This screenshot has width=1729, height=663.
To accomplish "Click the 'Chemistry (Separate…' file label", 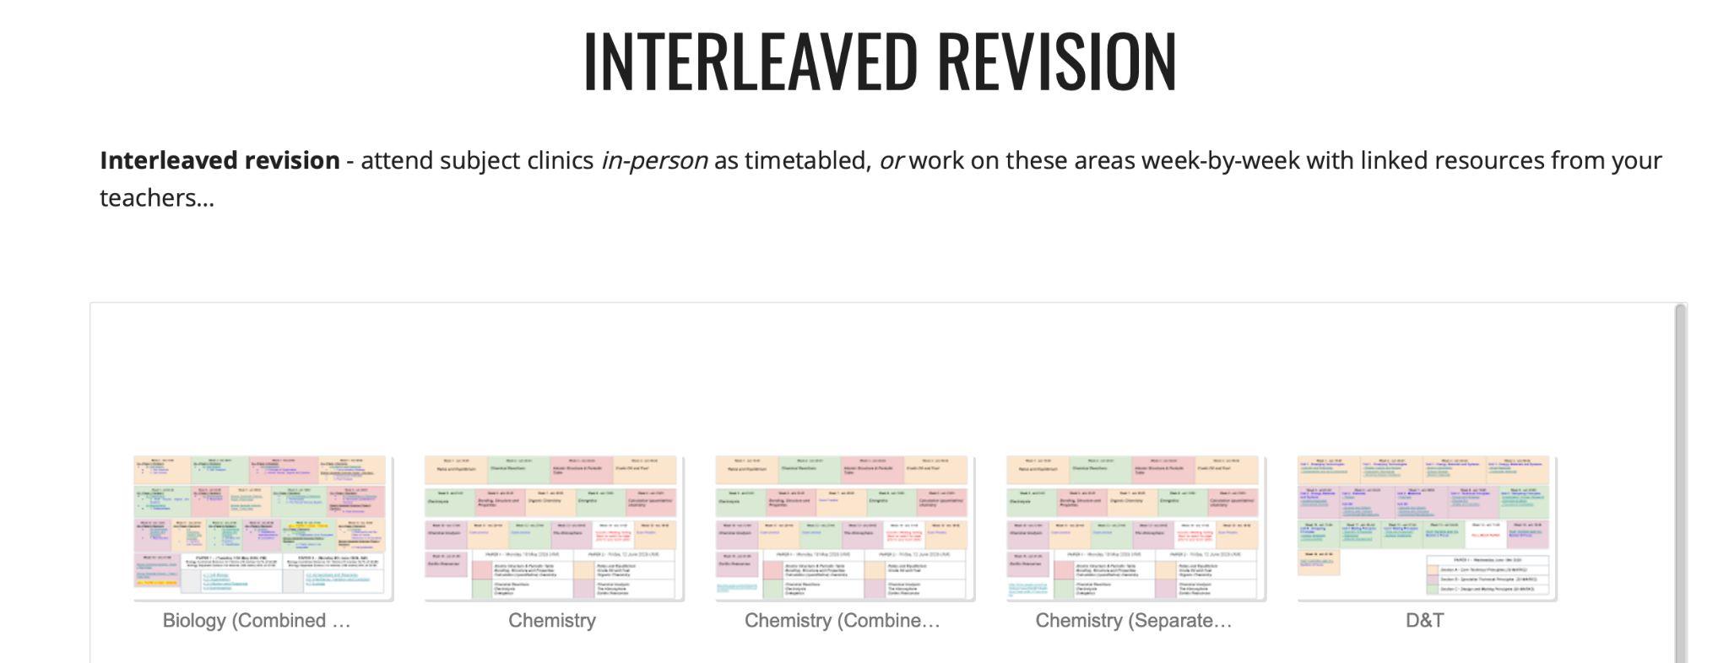I will pos(1134,621).
